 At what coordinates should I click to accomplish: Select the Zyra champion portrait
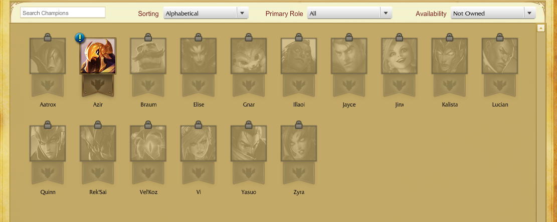(299, 143)
